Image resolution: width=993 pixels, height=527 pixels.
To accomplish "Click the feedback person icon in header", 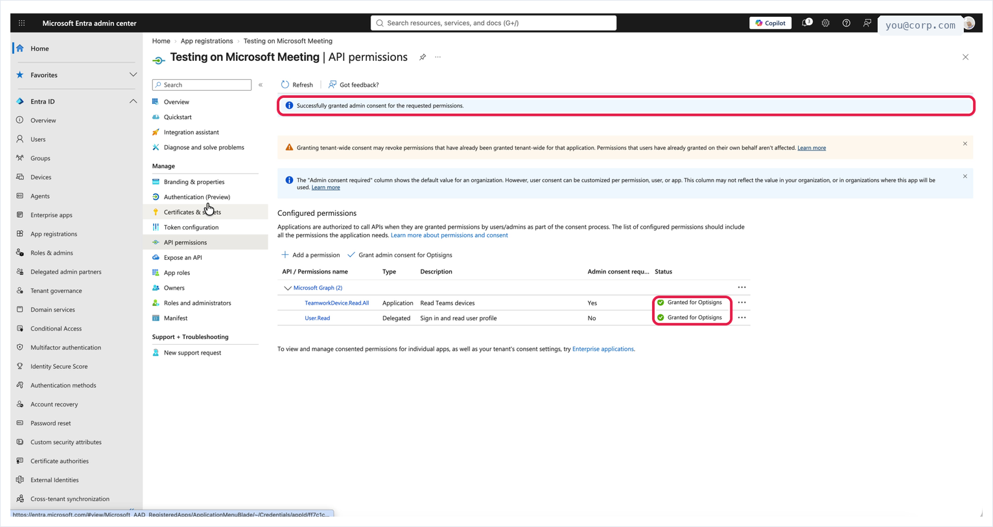I will (867, 23).
